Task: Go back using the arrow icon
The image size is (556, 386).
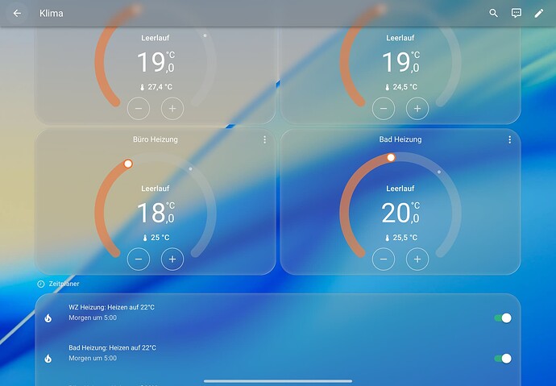Action: click(17, 14)
